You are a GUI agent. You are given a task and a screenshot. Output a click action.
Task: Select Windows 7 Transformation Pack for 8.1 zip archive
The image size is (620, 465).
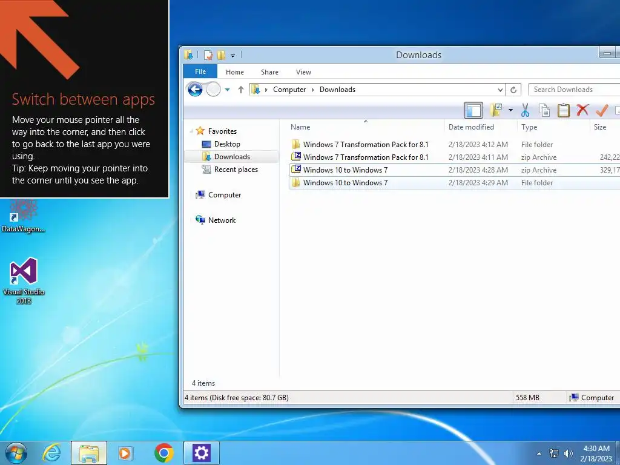coord(454,157)
